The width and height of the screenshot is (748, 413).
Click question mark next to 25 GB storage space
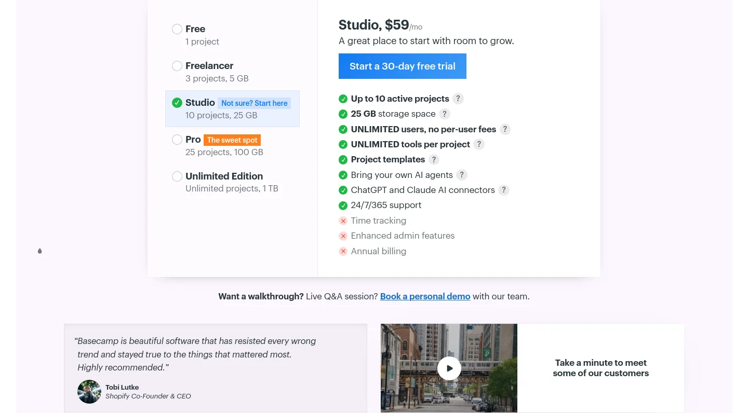point(444,114)
